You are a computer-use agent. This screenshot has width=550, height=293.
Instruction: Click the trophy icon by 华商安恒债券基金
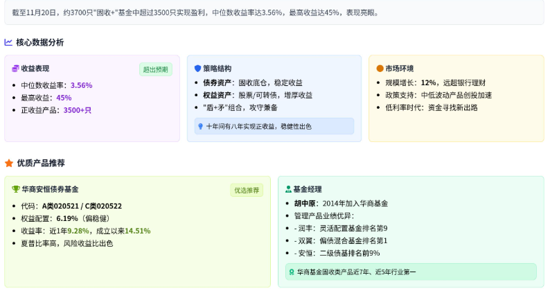pyautogui.click(x=15, y=189)
